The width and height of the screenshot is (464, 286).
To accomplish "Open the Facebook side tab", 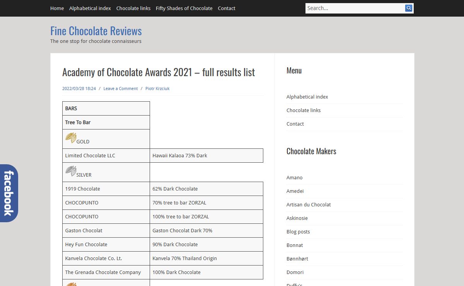I will [x=9, y=193].
